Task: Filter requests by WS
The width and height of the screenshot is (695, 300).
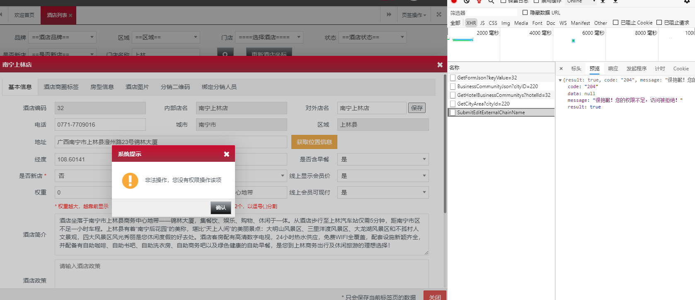Action: [563, 23]
